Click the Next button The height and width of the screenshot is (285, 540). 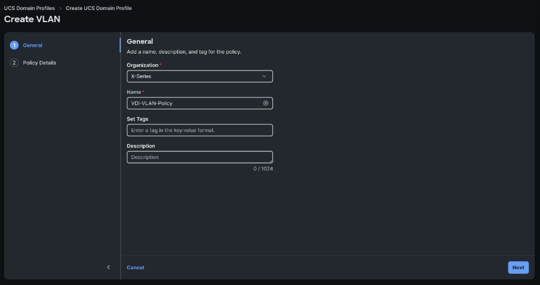click(x=518, y=268)
